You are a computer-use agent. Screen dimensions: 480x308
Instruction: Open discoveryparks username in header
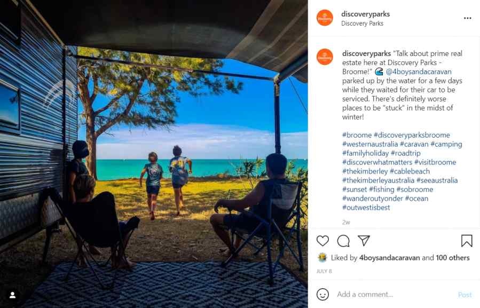tap(366, 14)
